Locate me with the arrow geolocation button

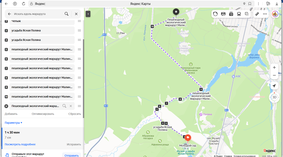(274, 86)
